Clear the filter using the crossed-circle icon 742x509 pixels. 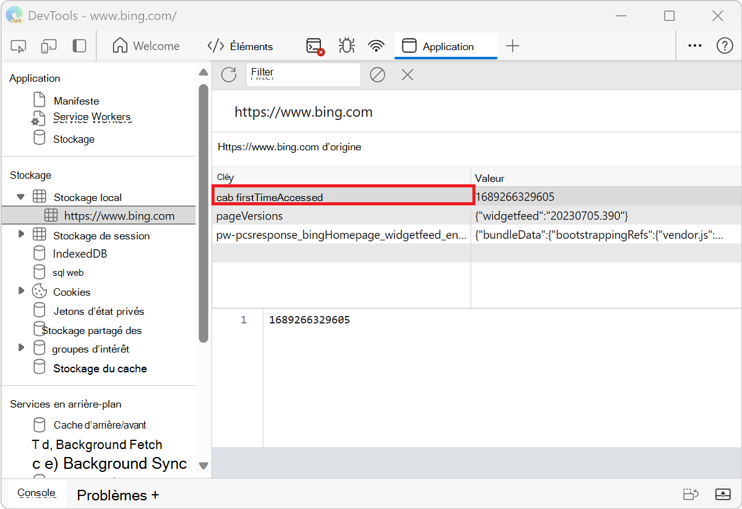[x=377, y=74]
